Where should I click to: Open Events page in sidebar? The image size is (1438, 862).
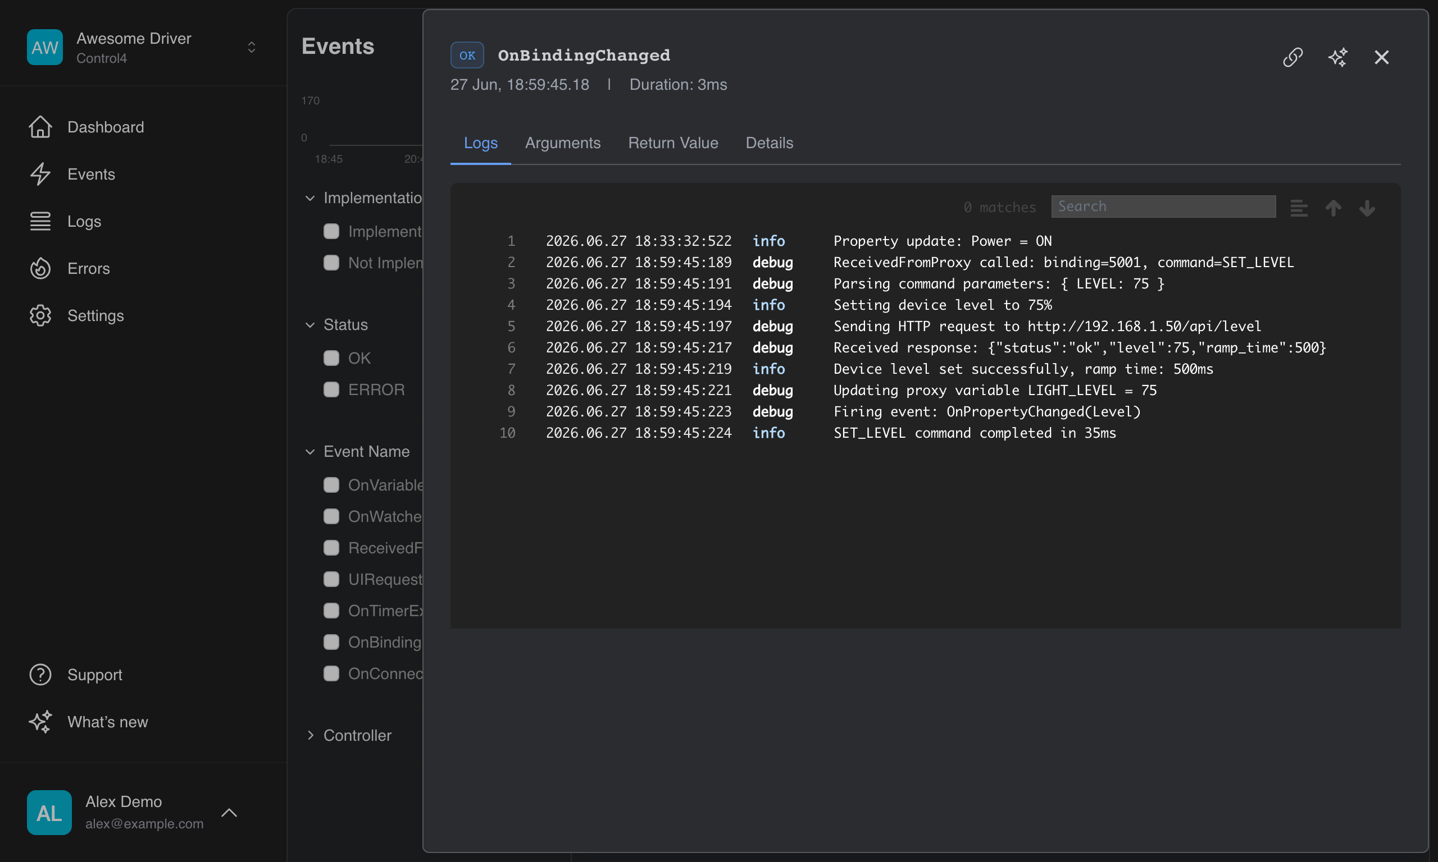pyautogui.click(x=90, y=175)
